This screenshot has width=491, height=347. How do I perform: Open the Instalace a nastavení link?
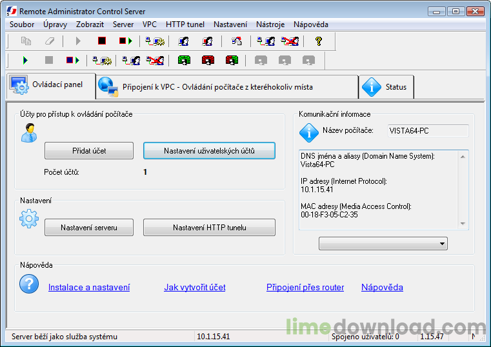pyautogui.click(x=89, y=287)
